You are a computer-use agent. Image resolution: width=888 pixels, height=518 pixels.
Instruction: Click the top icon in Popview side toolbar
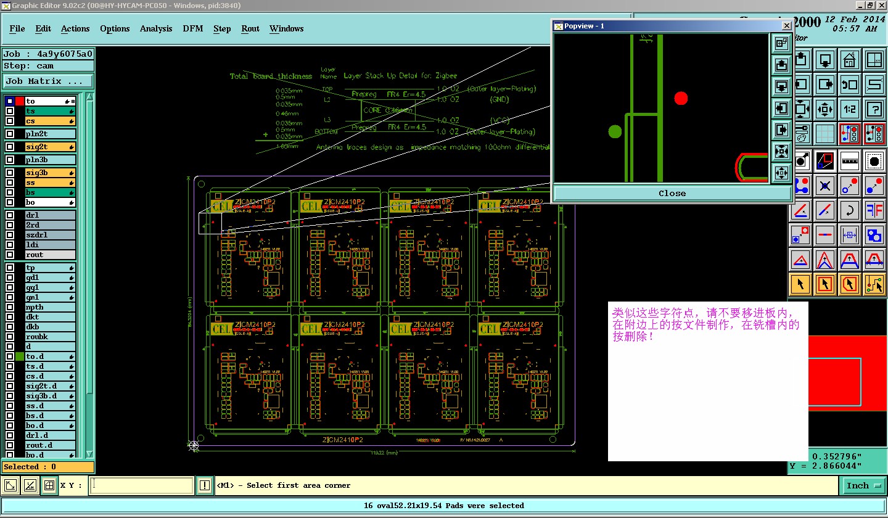pyautogui.click(x=781, y=43)
